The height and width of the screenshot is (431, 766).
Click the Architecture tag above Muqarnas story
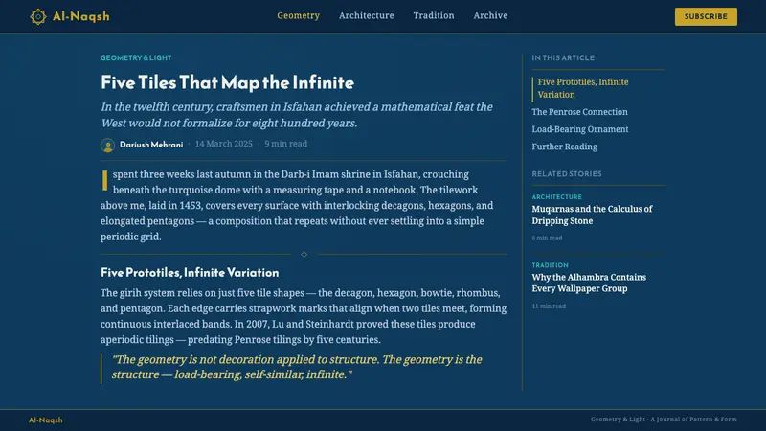coord(556,197)
